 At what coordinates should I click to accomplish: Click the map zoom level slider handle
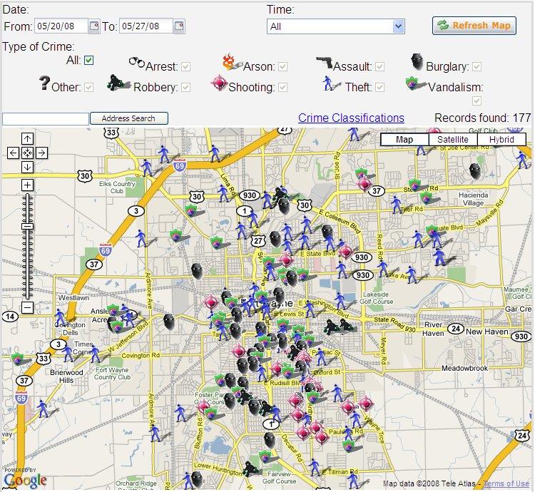[27, 226]
